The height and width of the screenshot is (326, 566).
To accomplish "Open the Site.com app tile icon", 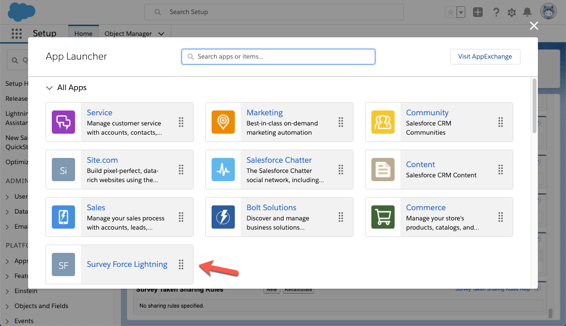I will [63, 170].
